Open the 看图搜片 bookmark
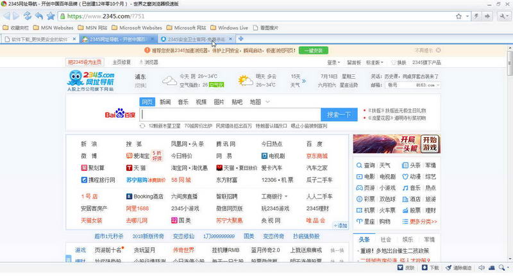This screenshot has height=276, width=513. point(265,28)
